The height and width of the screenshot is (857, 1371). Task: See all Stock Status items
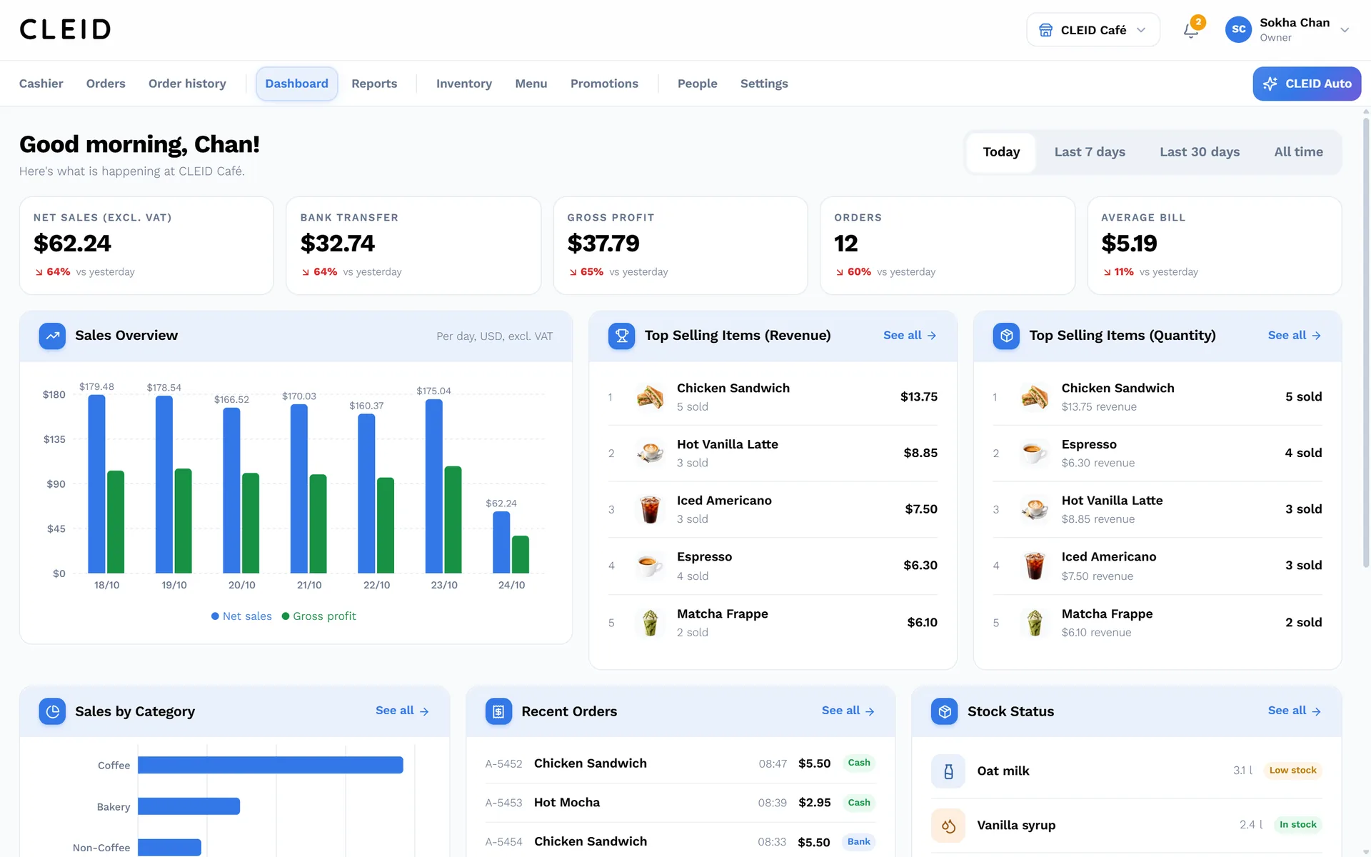pyautogui.click(x=1295, y=711)
